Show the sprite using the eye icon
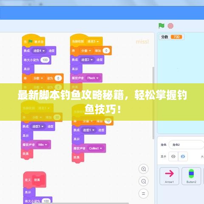Screen dimensions: 204x204 [173, 156]
